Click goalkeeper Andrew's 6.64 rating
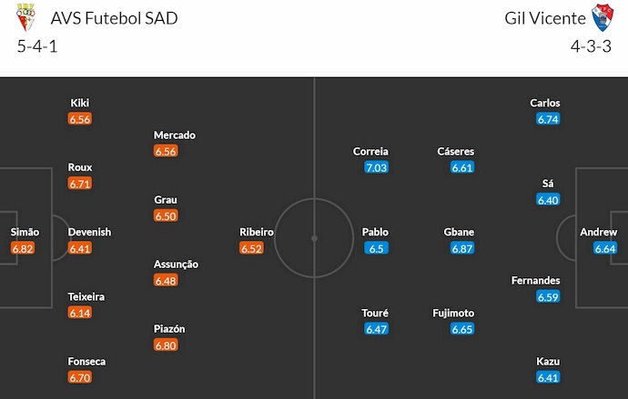 pos(604,248)
